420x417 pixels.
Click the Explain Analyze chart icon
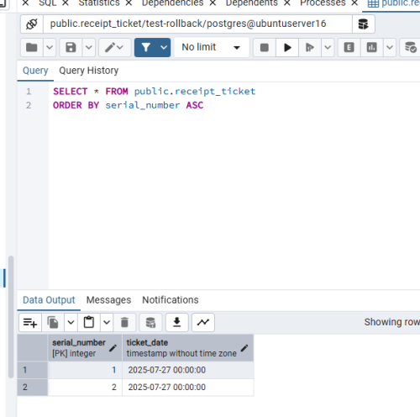point(371,47)
